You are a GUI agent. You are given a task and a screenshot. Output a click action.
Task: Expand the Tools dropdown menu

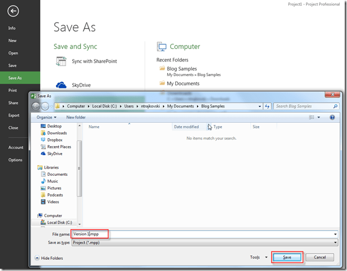(257, 258)
